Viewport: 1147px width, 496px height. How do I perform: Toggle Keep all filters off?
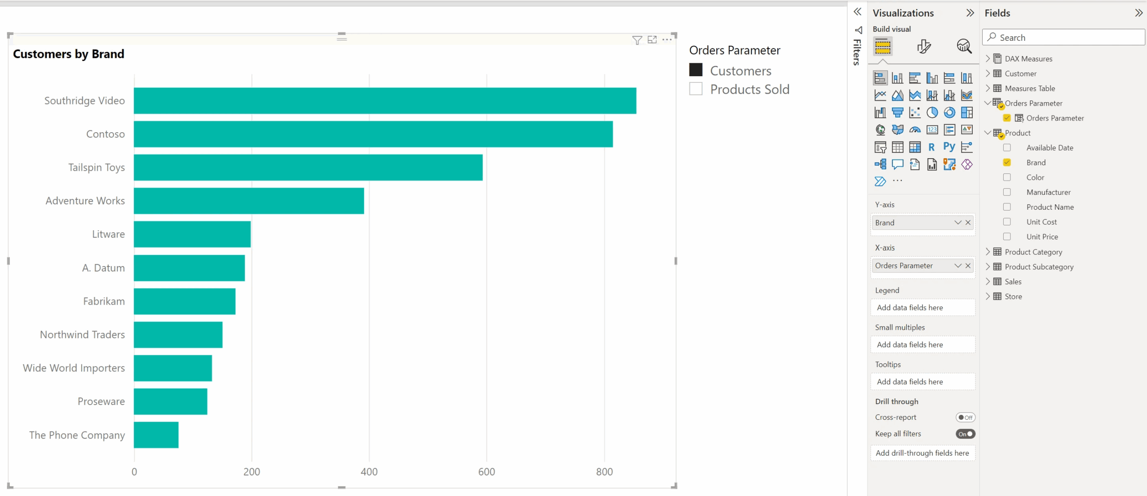tap(965, 434)
